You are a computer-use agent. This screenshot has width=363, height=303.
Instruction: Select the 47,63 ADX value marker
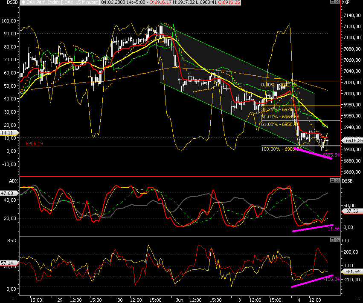click(x=9, y=193)
